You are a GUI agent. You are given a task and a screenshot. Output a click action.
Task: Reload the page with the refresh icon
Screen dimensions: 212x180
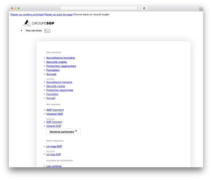[138, 9]
